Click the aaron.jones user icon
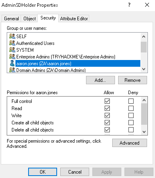Screen dimensions: 155x178 point(12,63)
